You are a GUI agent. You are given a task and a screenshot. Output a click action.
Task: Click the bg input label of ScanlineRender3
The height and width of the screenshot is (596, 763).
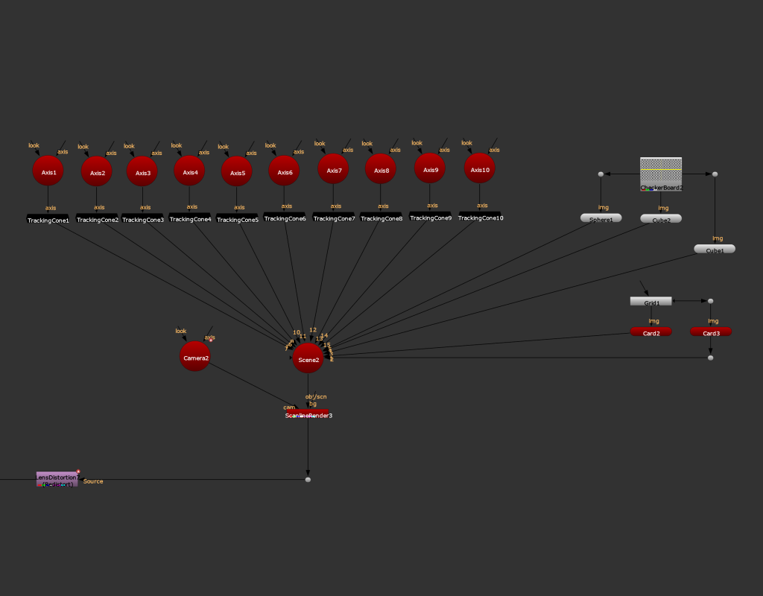click(313, 404)
